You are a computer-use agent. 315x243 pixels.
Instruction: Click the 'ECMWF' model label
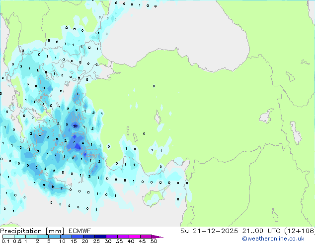tap(80, 231)
